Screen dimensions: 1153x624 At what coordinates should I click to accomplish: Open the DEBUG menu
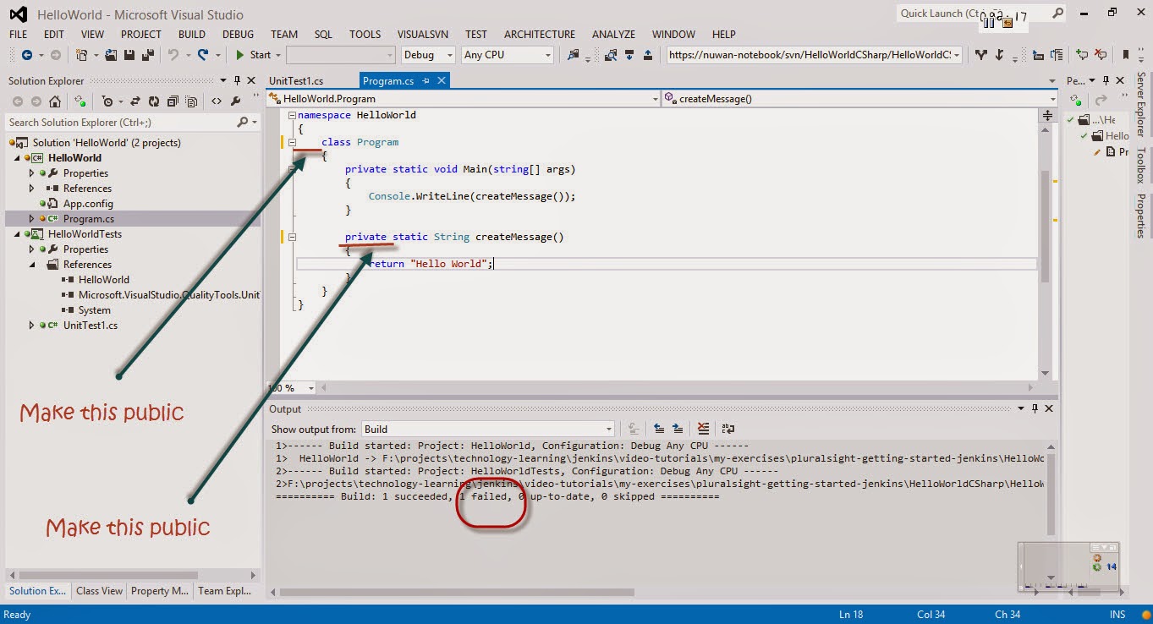click(238, 34)
